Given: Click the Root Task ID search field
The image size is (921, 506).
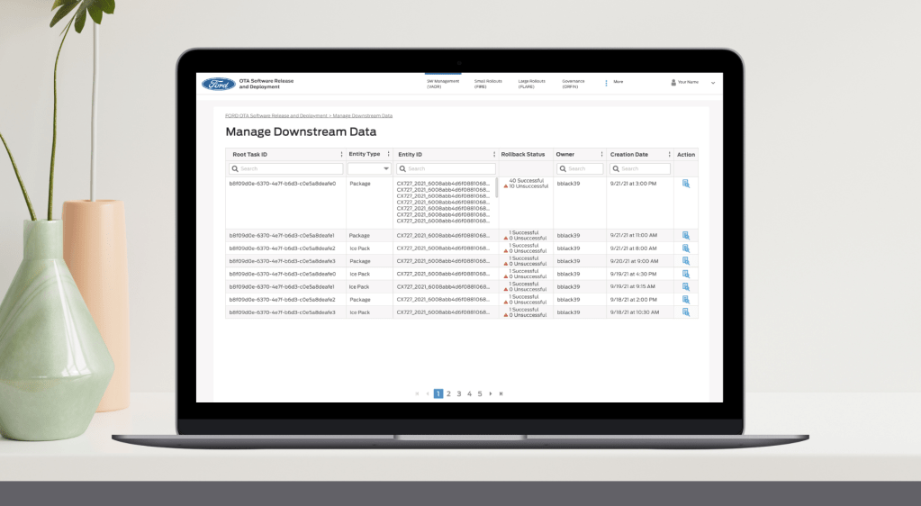Looking at the screenshot, I should tap(286, 168).
